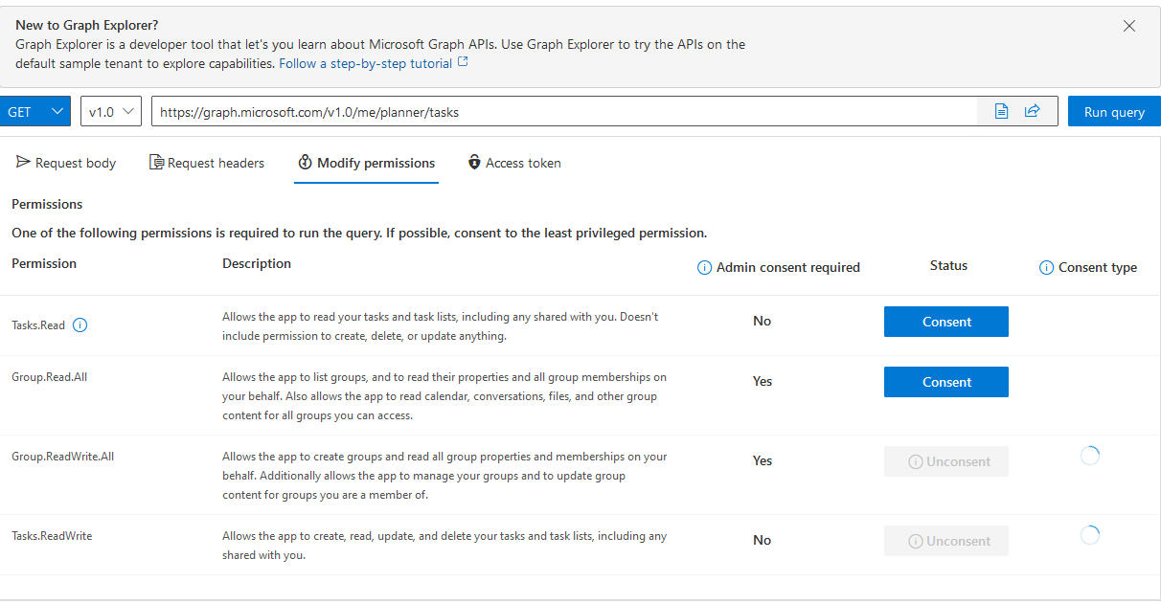Open the v1.0 version dropdown

point(111,112)
